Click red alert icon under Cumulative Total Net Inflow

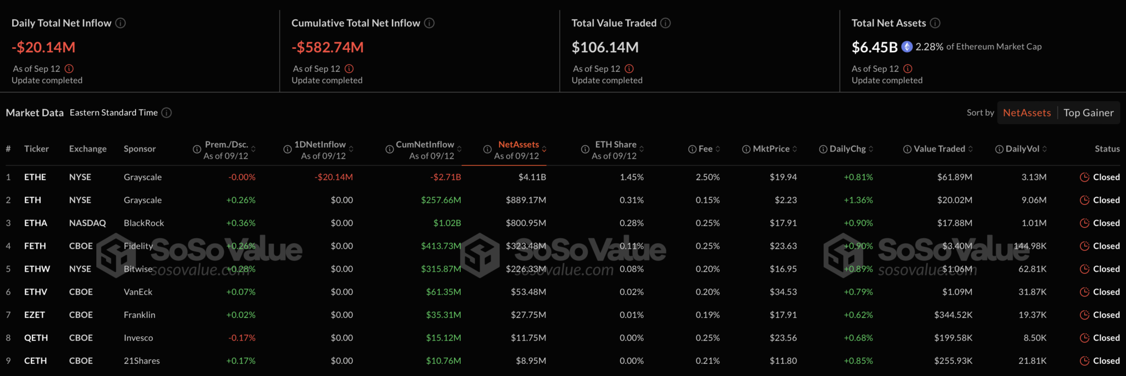click(x=349, y=69)
